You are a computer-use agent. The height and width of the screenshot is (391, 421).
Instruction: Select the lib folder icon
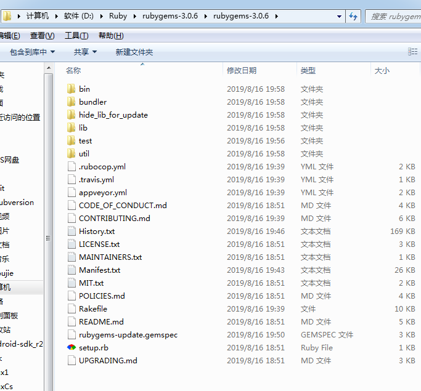point(71,127)
